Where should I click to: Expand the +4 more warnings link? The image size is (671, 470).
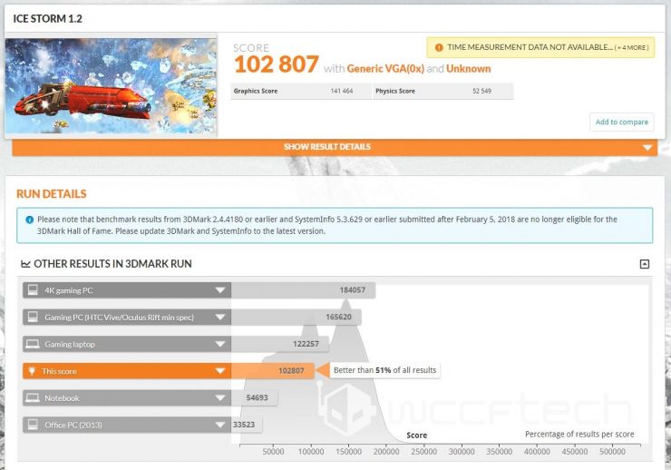click(x=632, y=47)
